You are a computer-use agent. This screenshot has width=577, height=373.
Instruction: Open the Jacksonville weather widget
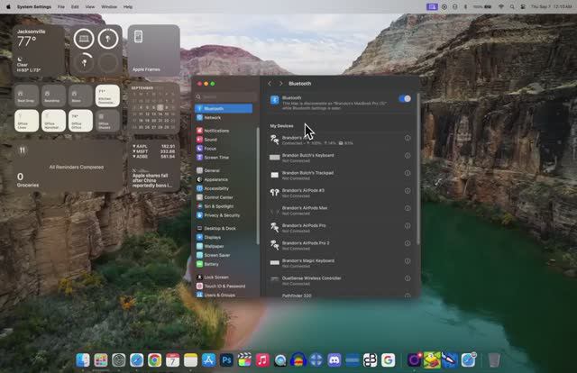(39, 50)
